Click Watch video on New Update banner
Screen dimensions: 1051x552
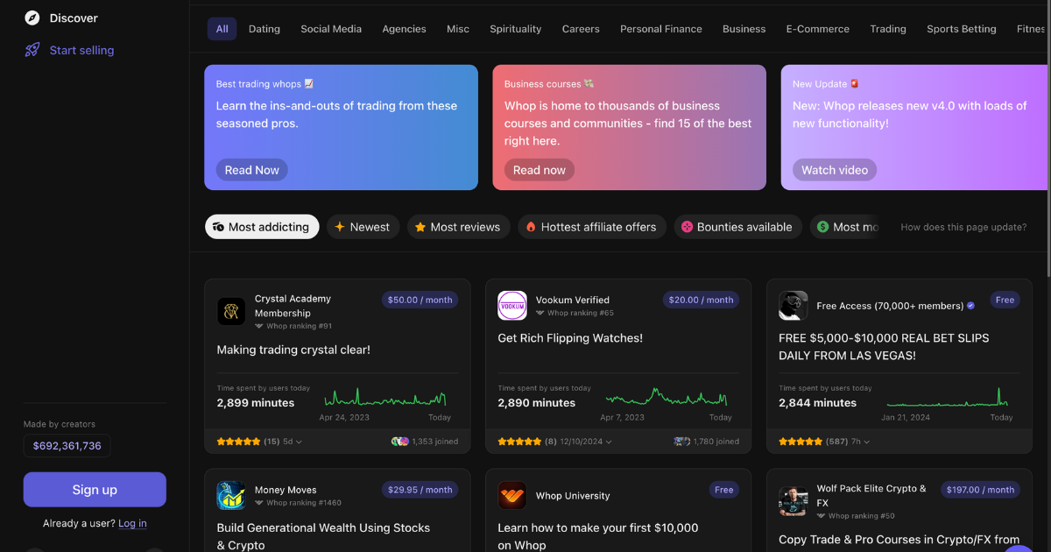[835, 170]
